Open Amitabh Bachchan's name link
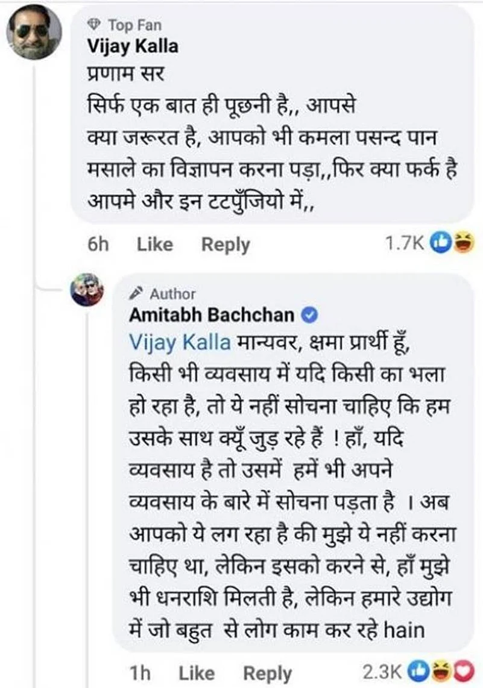483x688 pixels. pyautogui.click(x=211, y=314)
